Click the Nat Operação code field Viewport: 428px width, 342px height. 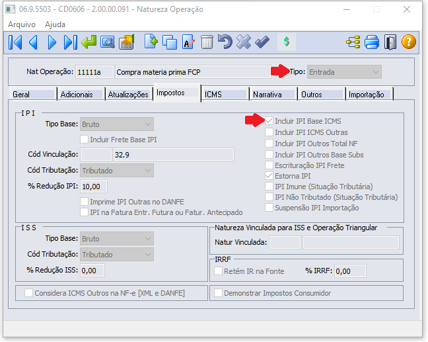coord(94,72)
